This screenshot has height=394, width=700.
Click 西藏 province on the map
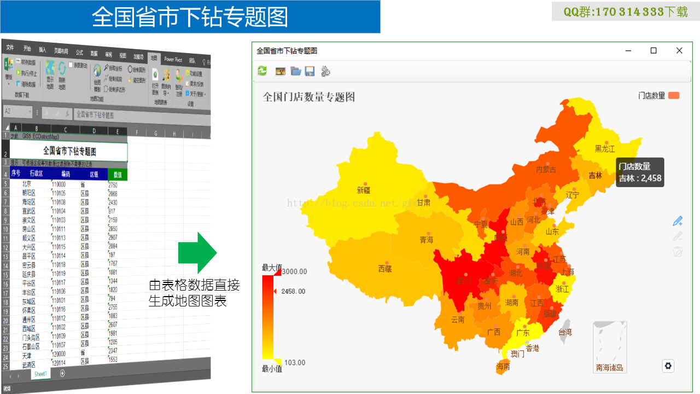tap(384, 269)
